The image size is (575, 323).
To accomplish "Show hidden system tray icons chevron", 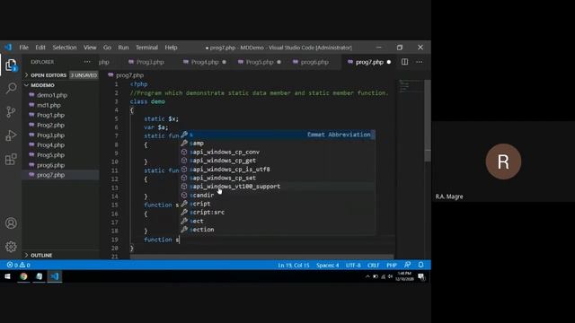I will click(x=367, y=276).
